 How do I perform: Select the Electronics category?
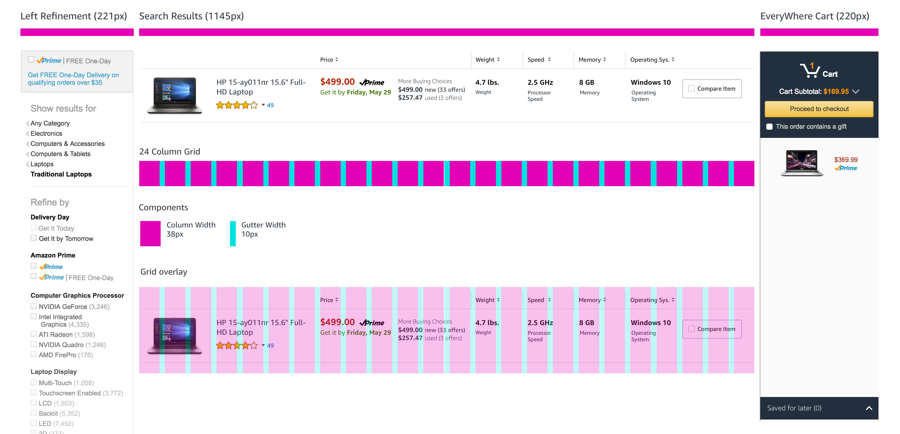46,134
